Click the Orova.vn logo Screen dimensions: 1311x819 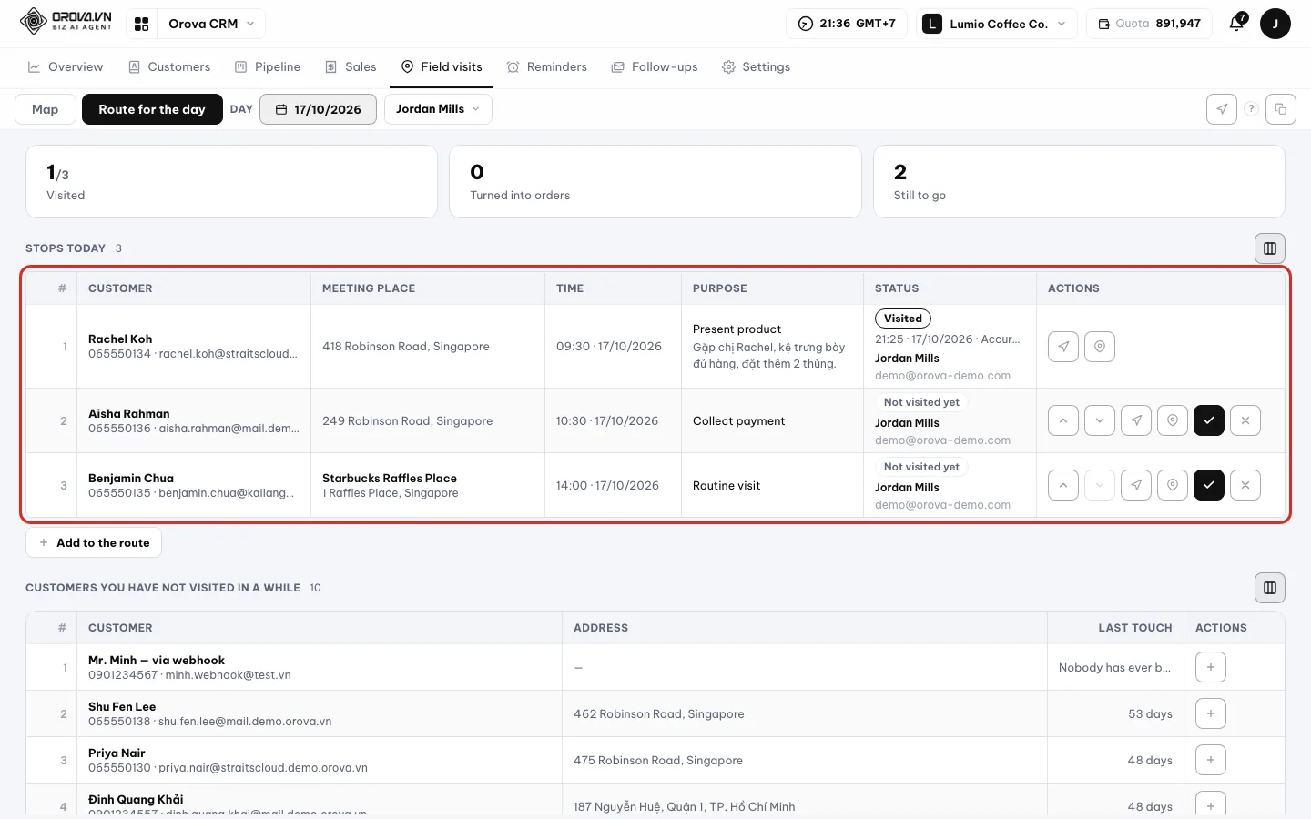(66, 21)
